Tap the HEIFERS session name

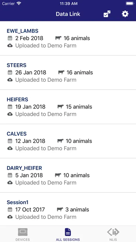pyautogui.click(x=17, y=99)
